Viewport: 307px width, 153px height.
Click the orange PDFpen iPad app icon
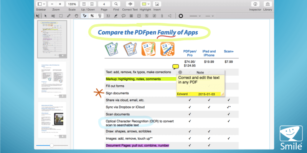[149, 49]
